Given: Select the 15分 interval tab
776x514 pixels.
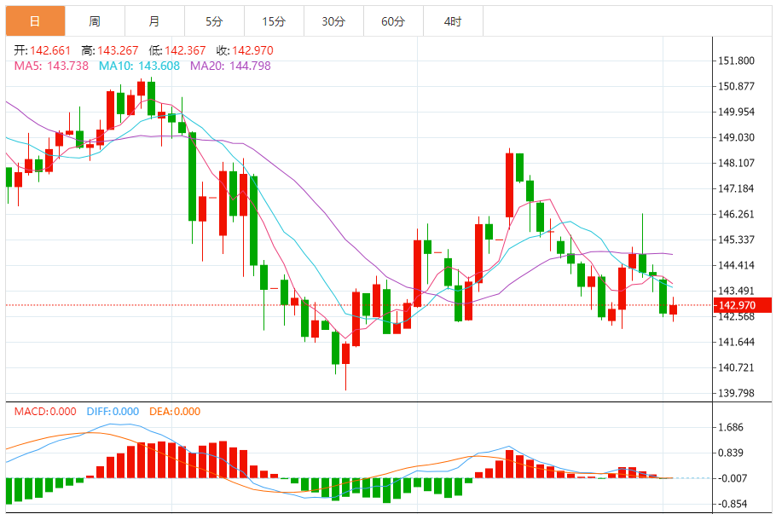Looking at the screenshot, I should 275,21.
